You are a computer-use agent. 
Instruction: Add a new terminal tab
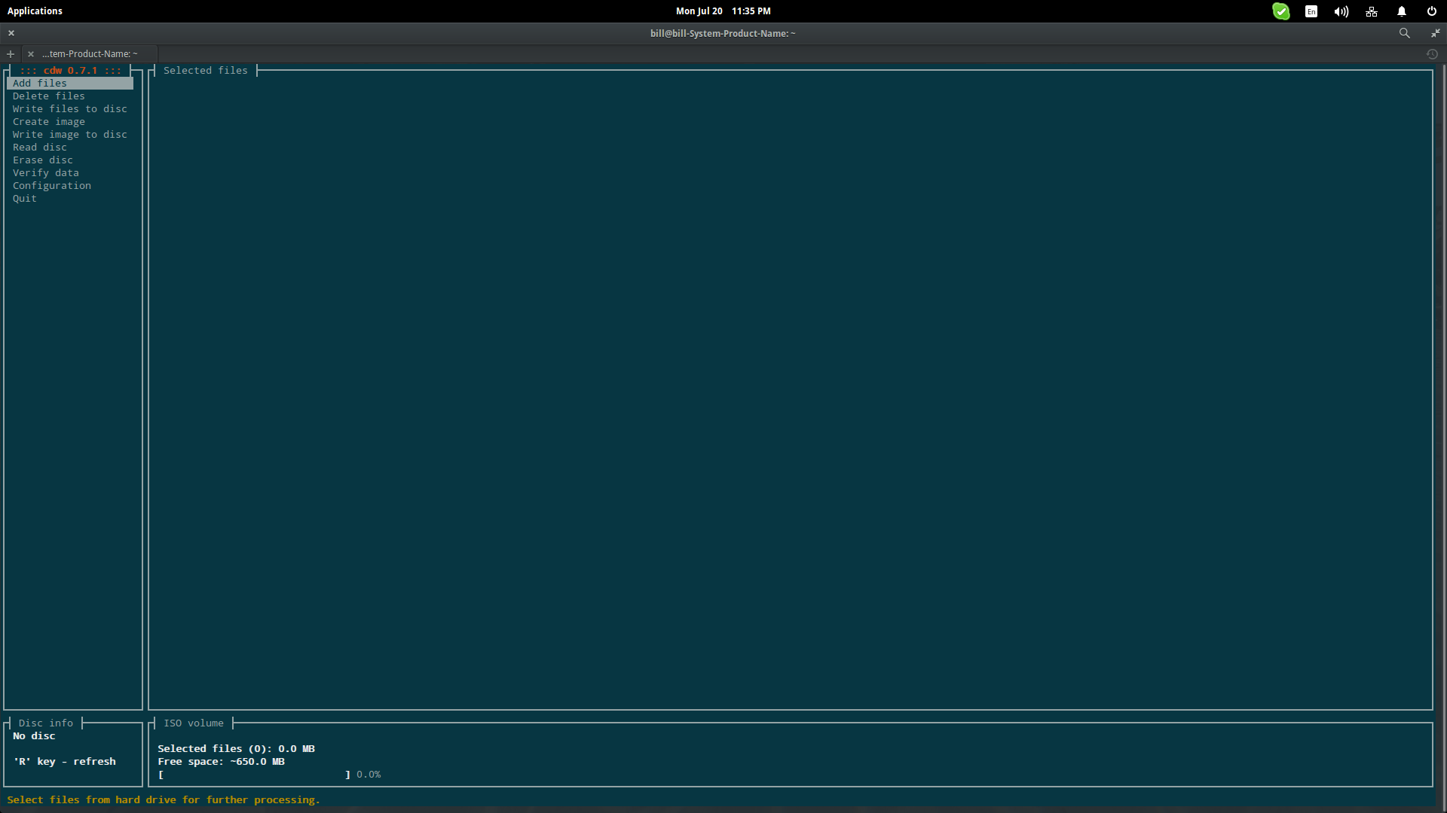pyautogui.click(x=11, y=54)
